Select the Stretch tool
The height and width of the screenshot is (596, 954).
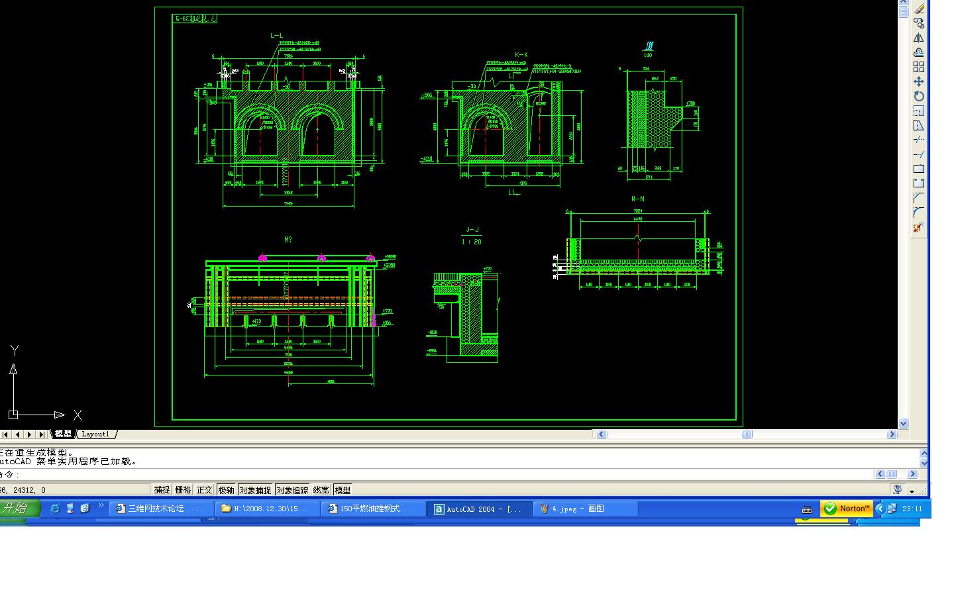(x=919, y=125)
